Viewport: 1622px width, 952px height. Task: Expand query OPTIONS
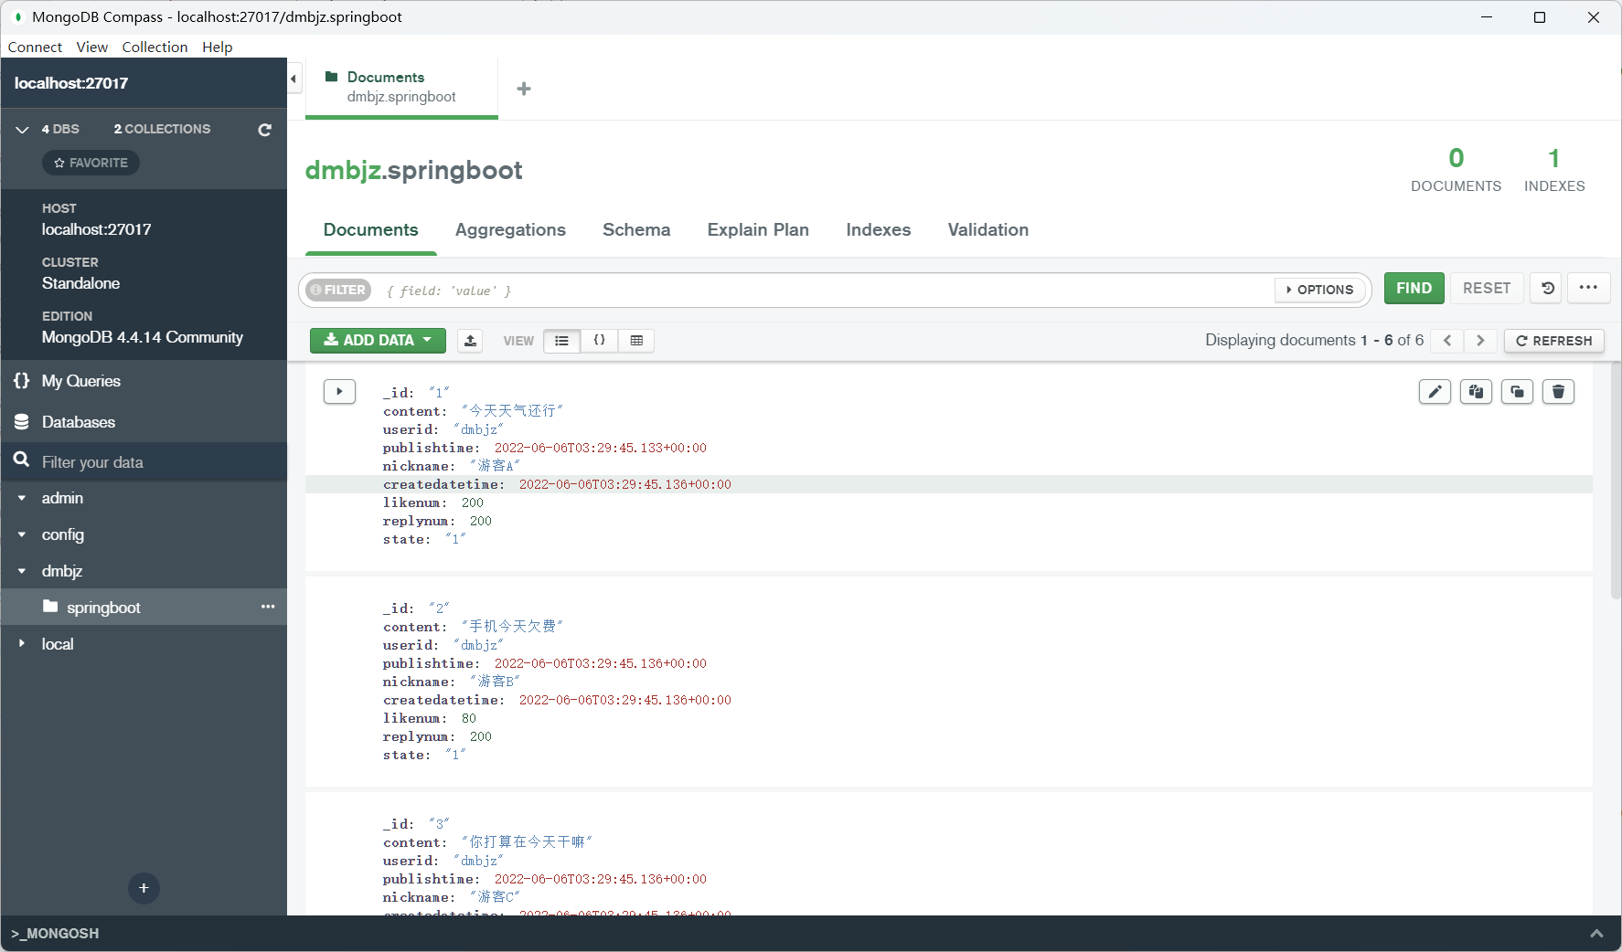(x=1320, y=290)
